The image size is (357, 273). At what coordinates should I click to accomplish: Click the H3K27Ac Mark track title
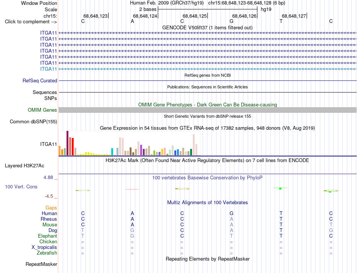click(207, 161)
